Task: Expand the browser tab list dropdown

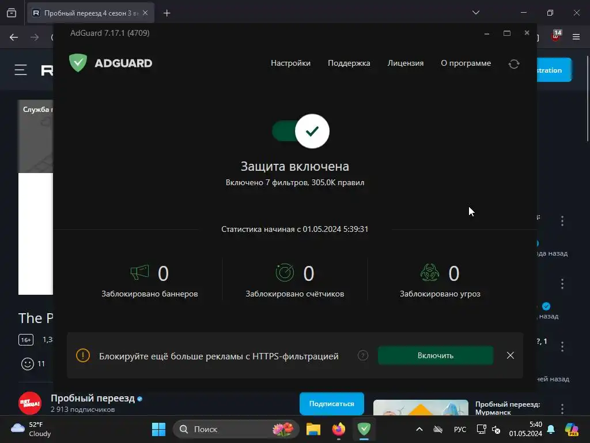Action: click(475, 13)
